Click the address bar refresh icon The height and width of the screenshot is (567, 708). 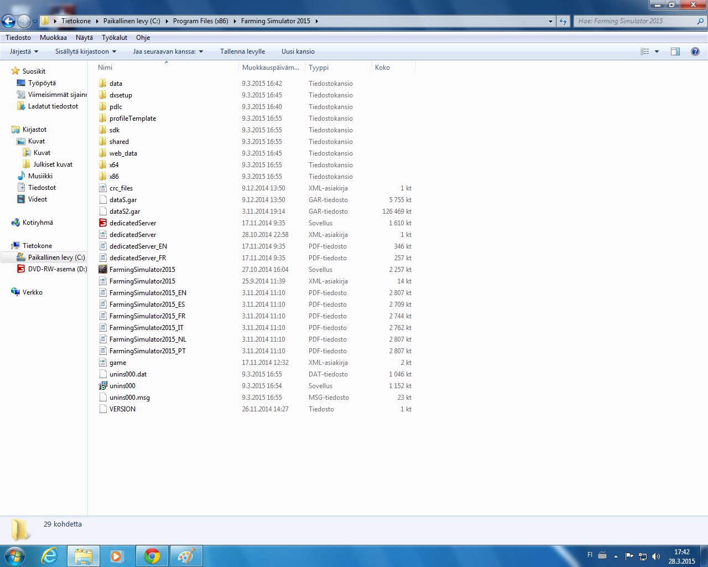563,21
